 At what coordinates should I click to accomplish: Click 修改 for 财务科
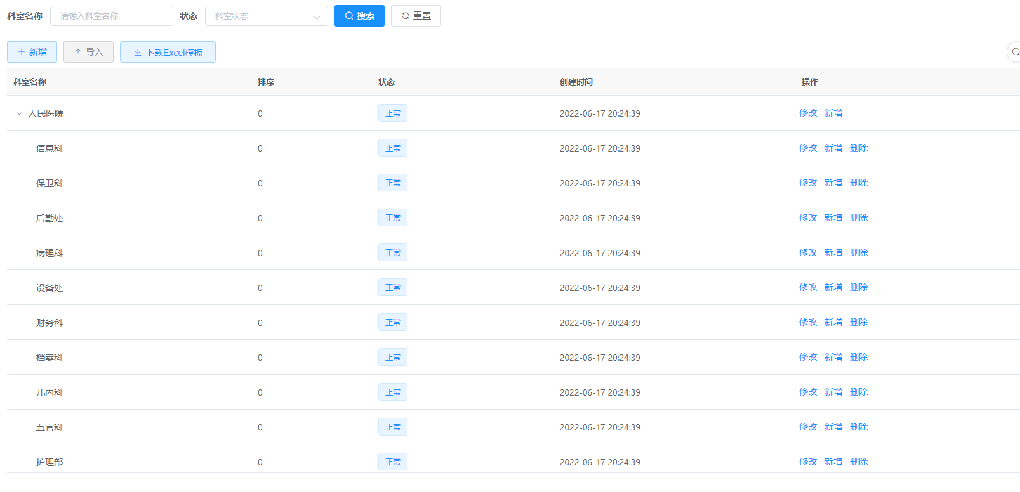click(808, 322)
